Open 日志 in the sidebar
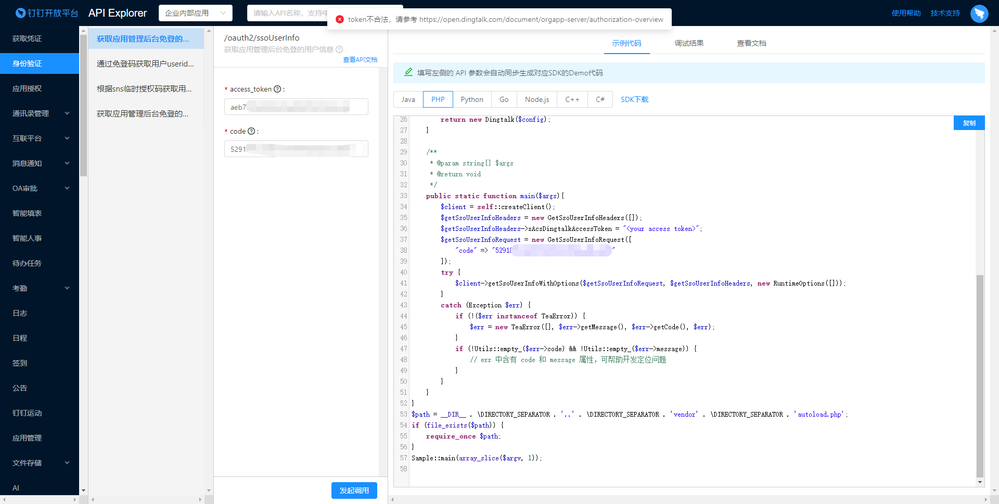This screenshot has height=504, width=999. (x=40, y=313)
